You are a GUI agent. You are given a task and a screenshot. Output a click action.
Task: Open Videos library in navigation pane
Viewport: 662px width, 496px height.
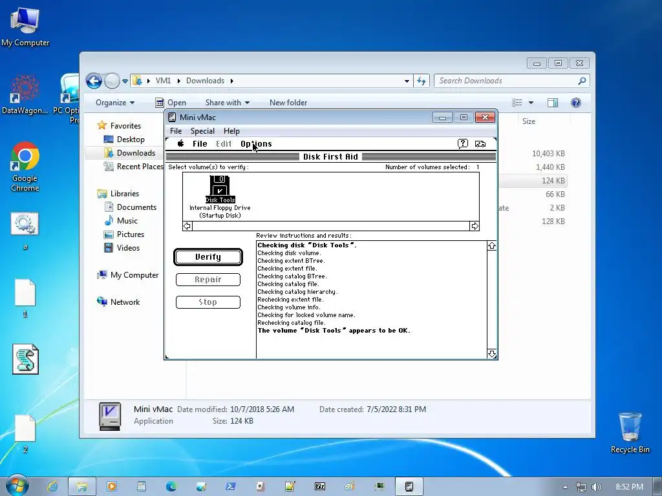128,247
